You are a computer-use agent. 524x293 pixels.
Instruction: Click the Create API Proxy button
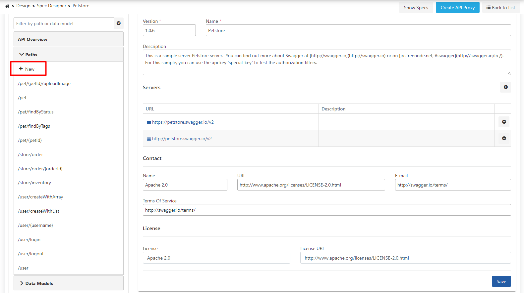(457, 8)
